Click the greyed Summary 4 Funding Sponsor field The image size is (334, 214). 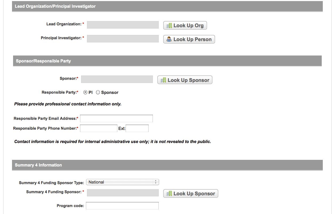pos(123,193)
